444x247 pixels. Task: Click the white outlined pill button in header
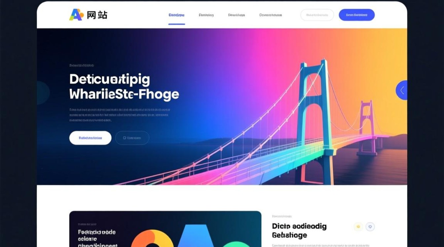317,15
